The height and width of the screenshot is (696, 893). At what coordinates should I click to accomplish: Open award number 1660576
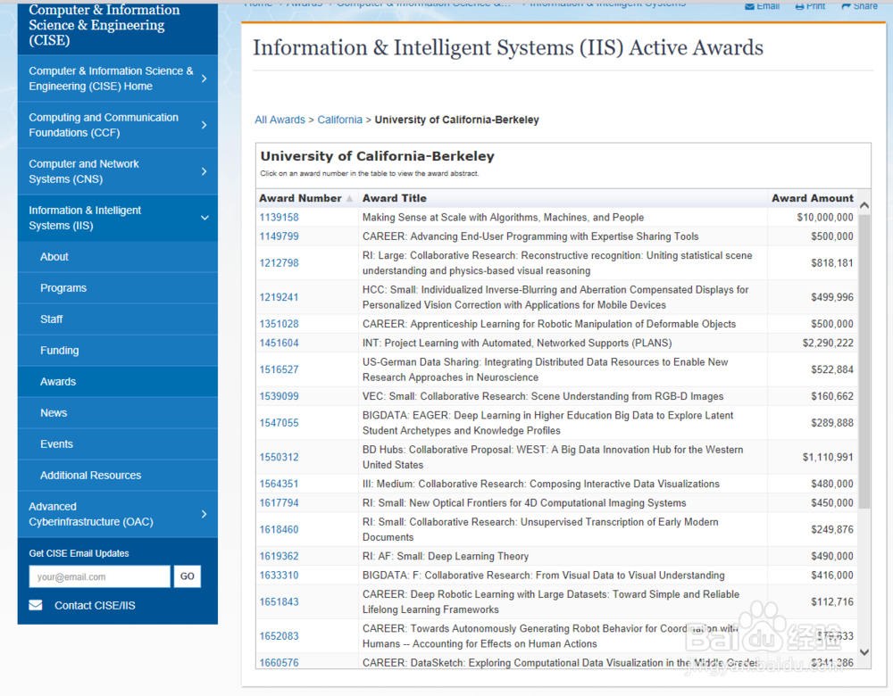279,662
